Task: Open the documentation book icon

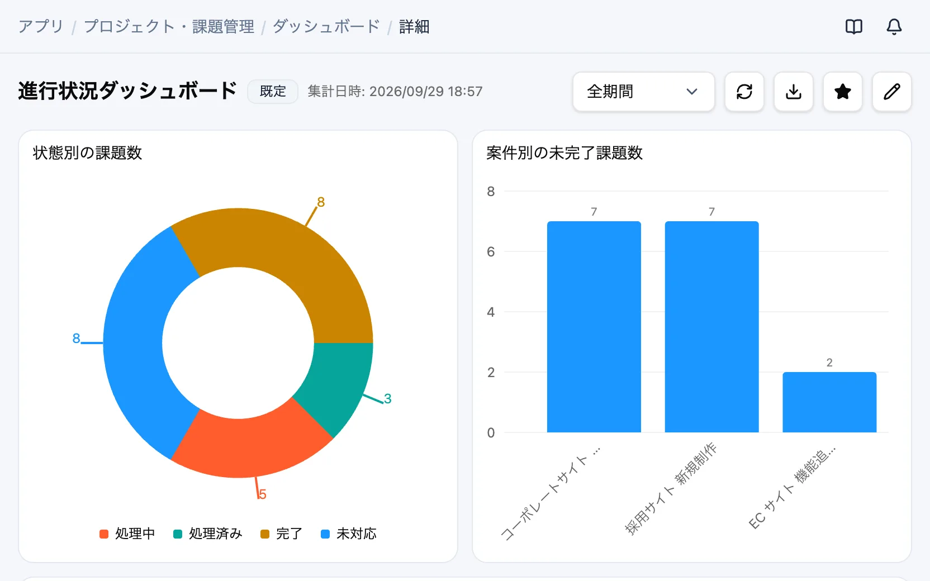Action: point(853,26)
